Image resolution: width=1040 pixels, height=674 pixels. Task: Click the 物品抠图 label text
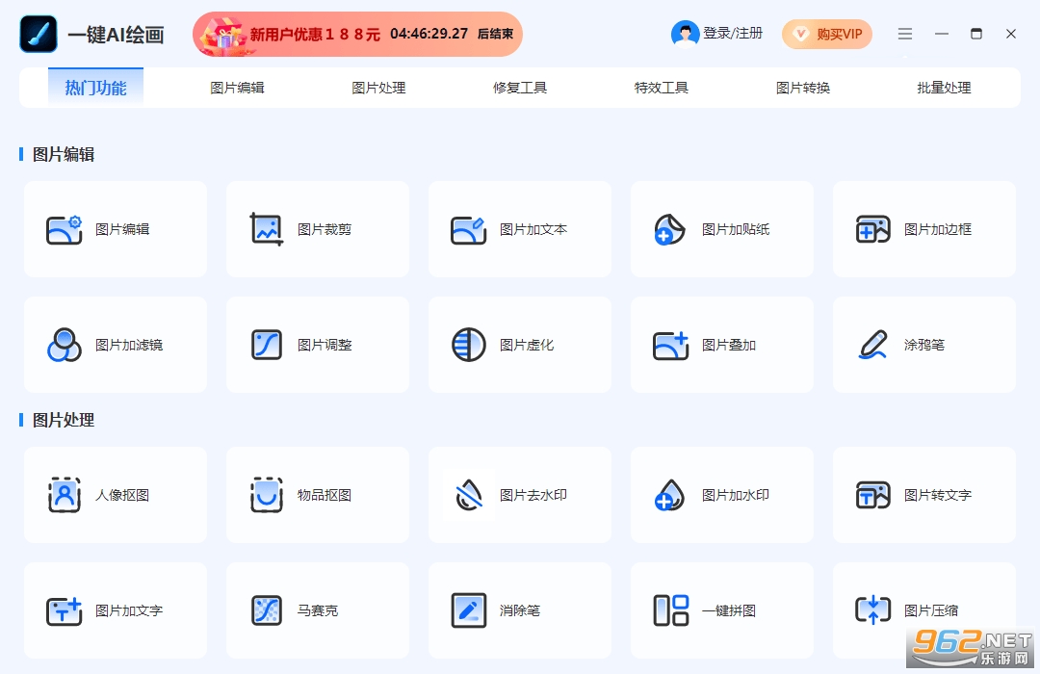(325, 495)
